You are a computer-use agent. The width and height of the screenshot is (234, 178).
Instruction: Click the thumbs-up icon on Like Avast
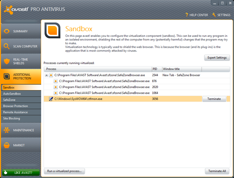tap(6, 172)
